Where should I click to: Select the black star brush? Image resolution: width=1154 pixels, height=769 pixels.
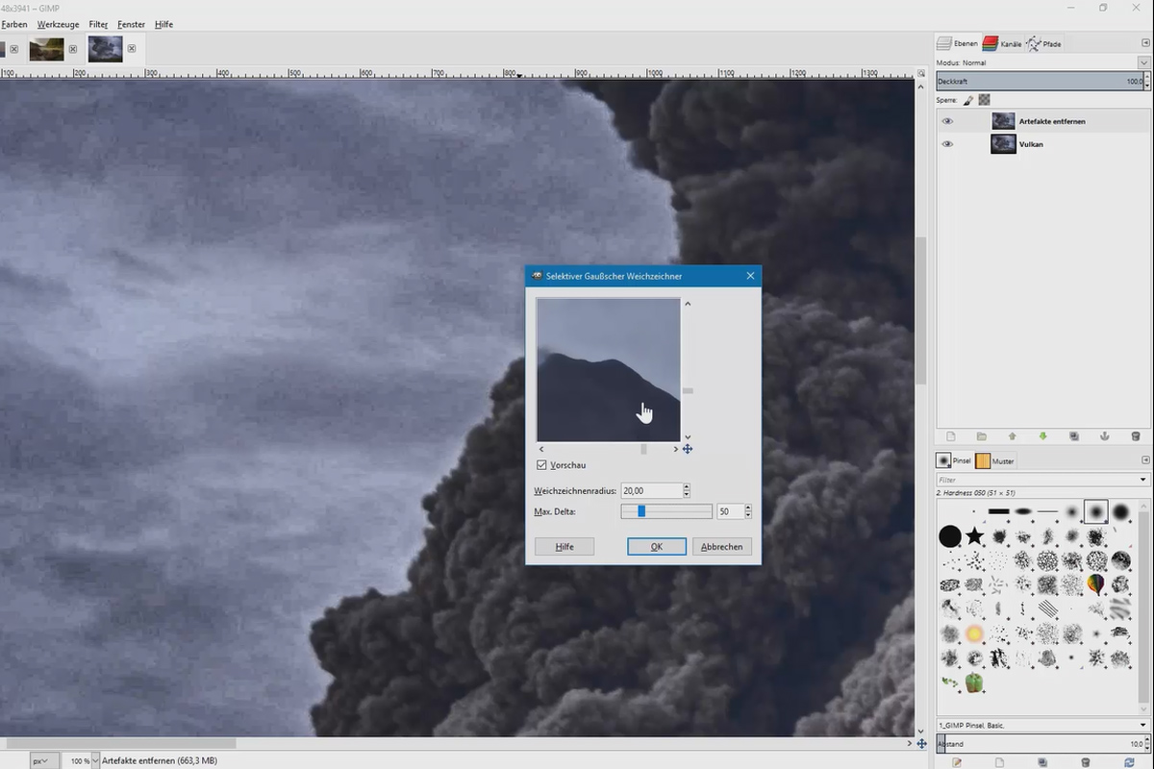click(x=975, y=535)
